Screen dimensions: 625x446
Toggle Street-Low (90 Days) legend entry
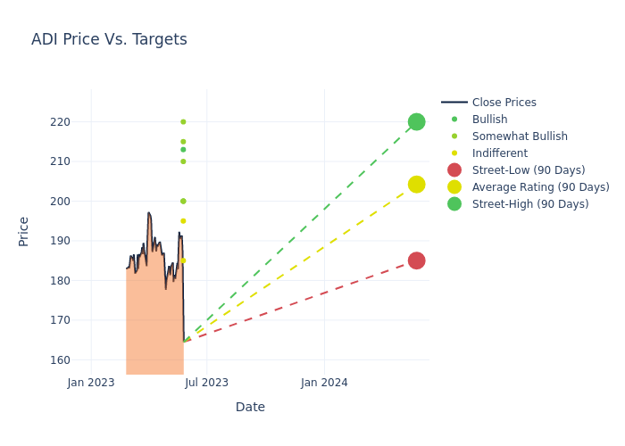pyautogui.click(x=529, y=170)
